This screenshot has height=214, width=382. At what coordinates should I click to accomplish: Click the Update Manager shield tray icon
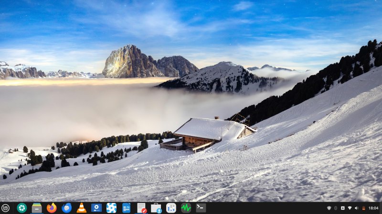[x=329, y=208]
